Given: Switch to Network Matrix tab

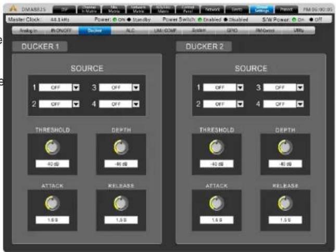Looking at the screenshot, I should [139, 10].
